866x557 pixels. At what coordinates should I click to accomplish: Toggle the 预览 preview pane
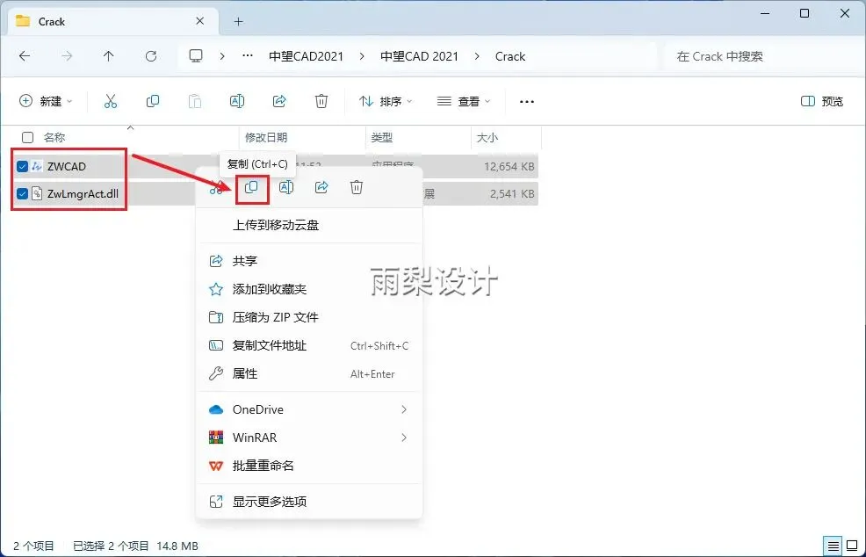pyautogui.click(x=822, y=101)
